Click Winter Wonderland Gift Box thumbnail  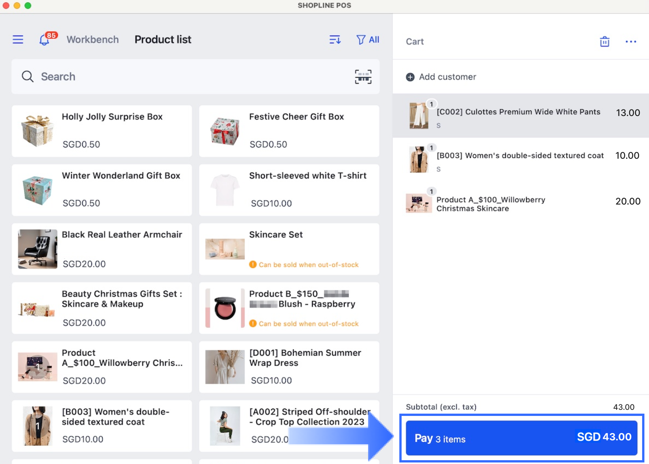pyautogui.click(x=37, y=190)
